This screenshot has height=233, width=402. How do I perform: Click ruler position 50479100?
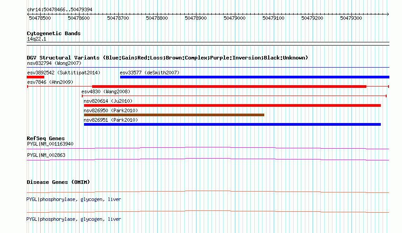[x=273, y=18]
